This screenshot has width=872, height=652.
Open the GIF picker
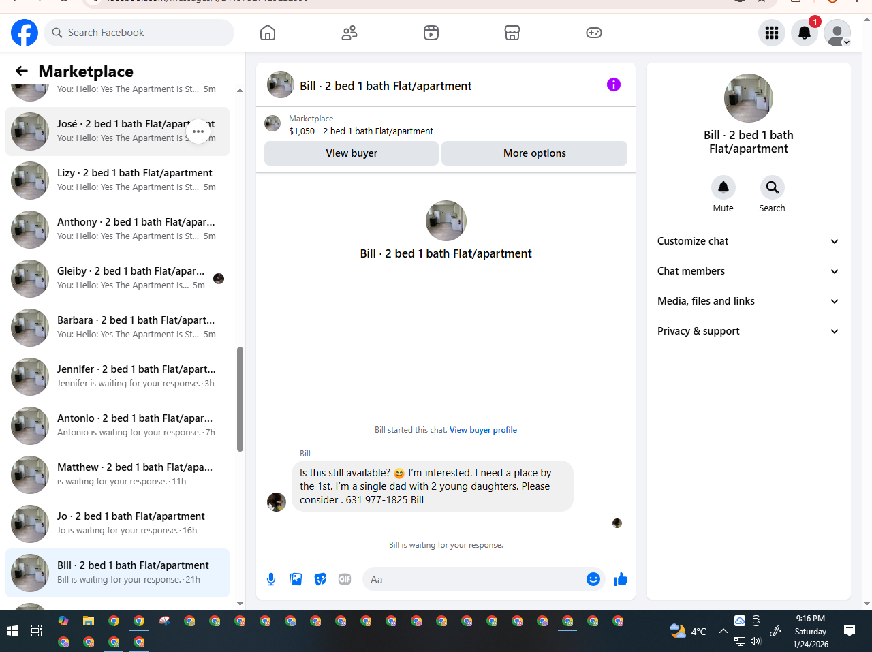pos(345,579)
